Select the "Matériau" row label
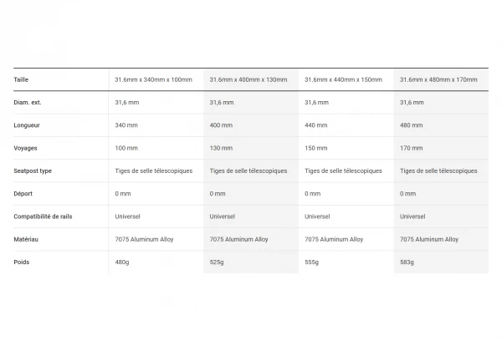Viewport: 502px width, 341px height. pos(27,239)
